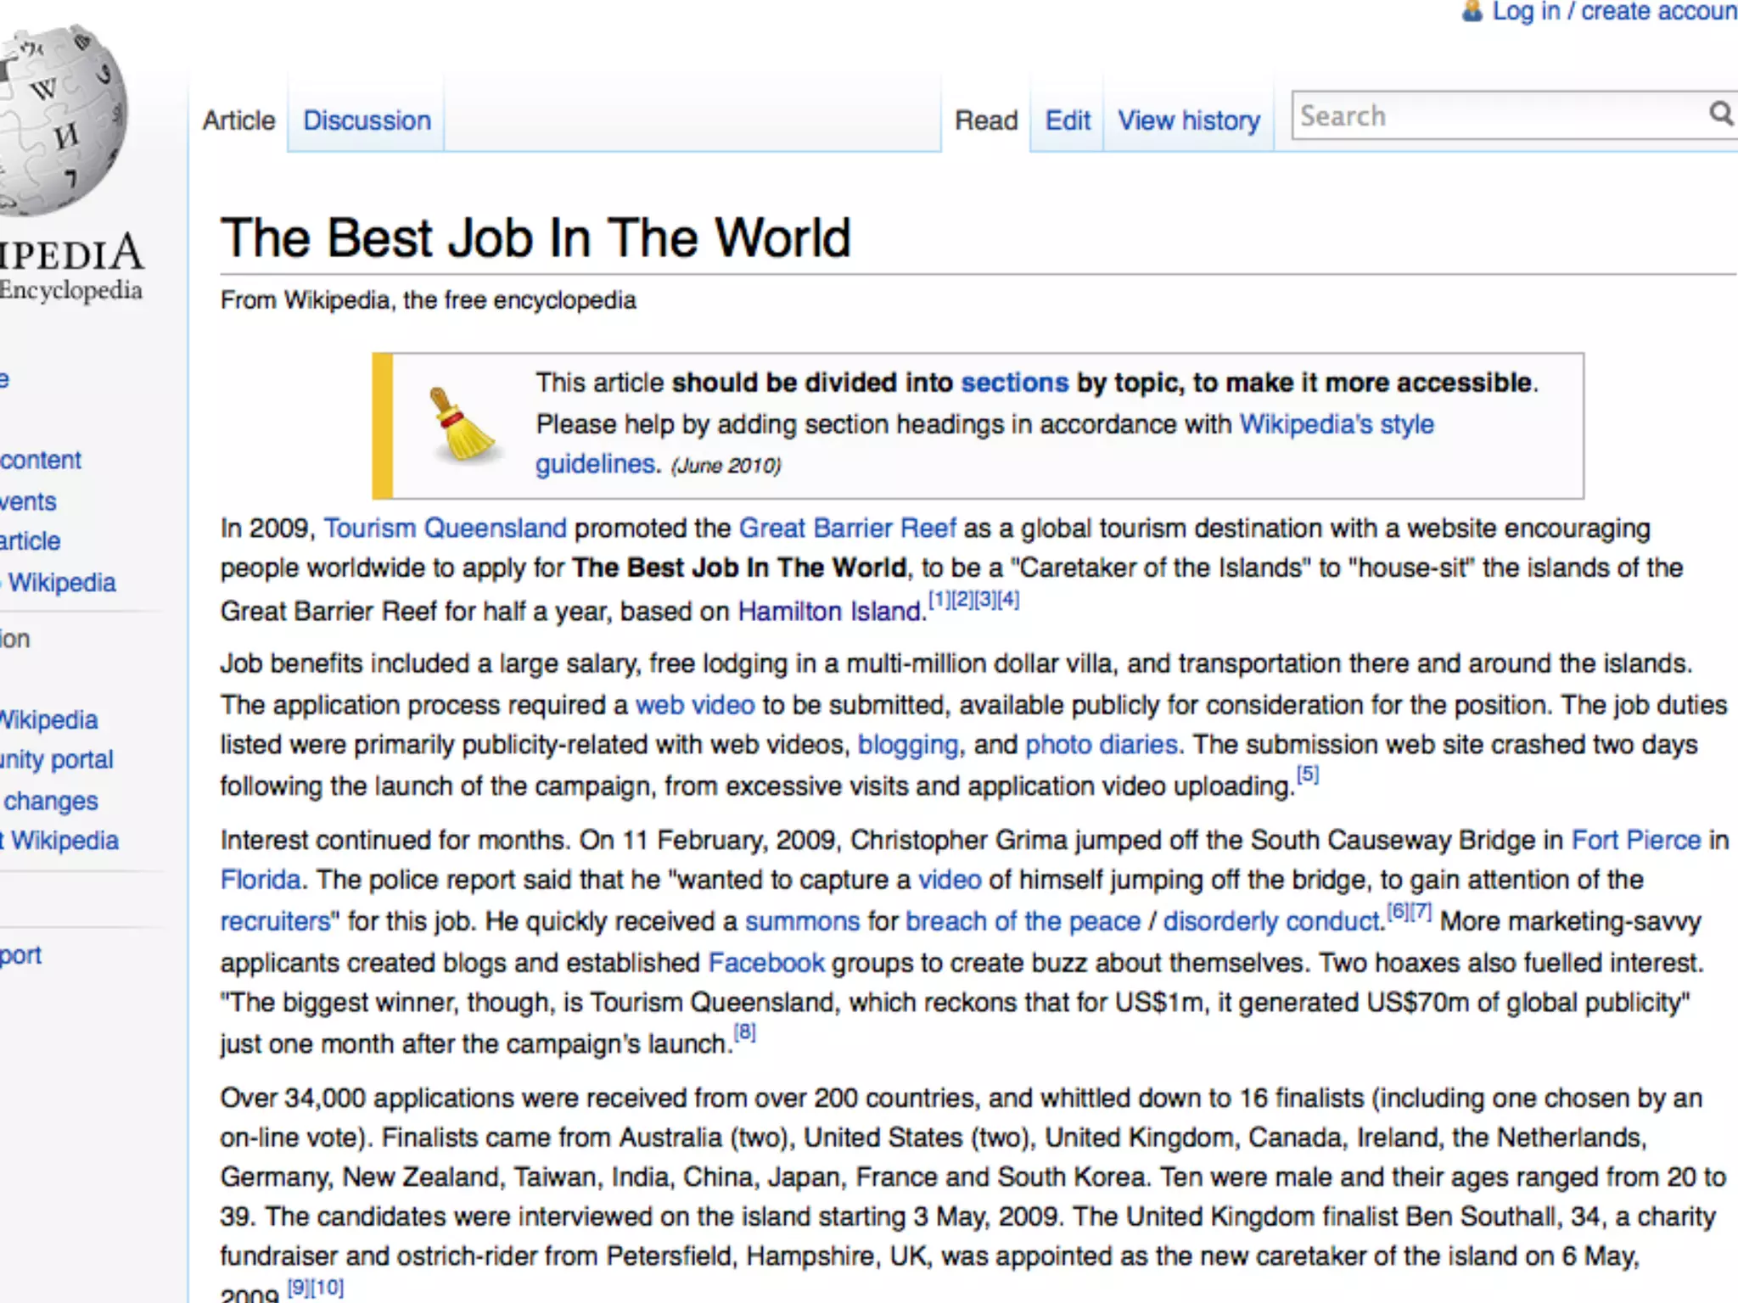This screenshot has height=1303, width=1738.
Task: Open the Great Barrier Reef link
Action: pyautogui.click(x=847, y=528)
